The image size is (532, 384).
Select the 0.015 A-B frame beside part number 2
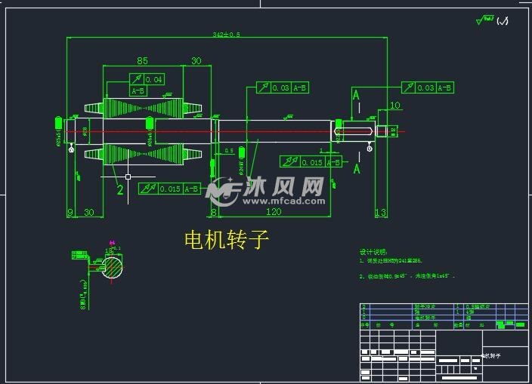[169, 189]
